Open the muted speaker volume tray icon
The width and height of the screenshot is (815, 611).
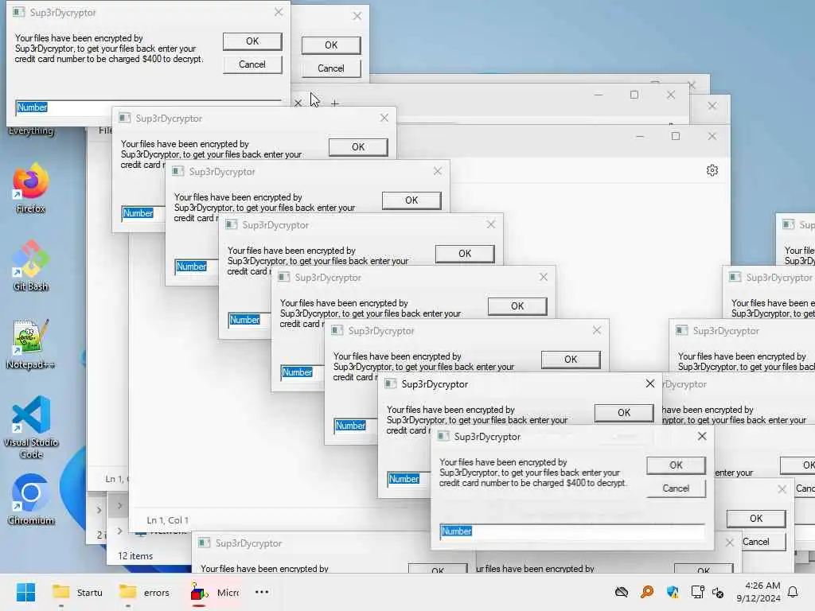coord(719,592)
